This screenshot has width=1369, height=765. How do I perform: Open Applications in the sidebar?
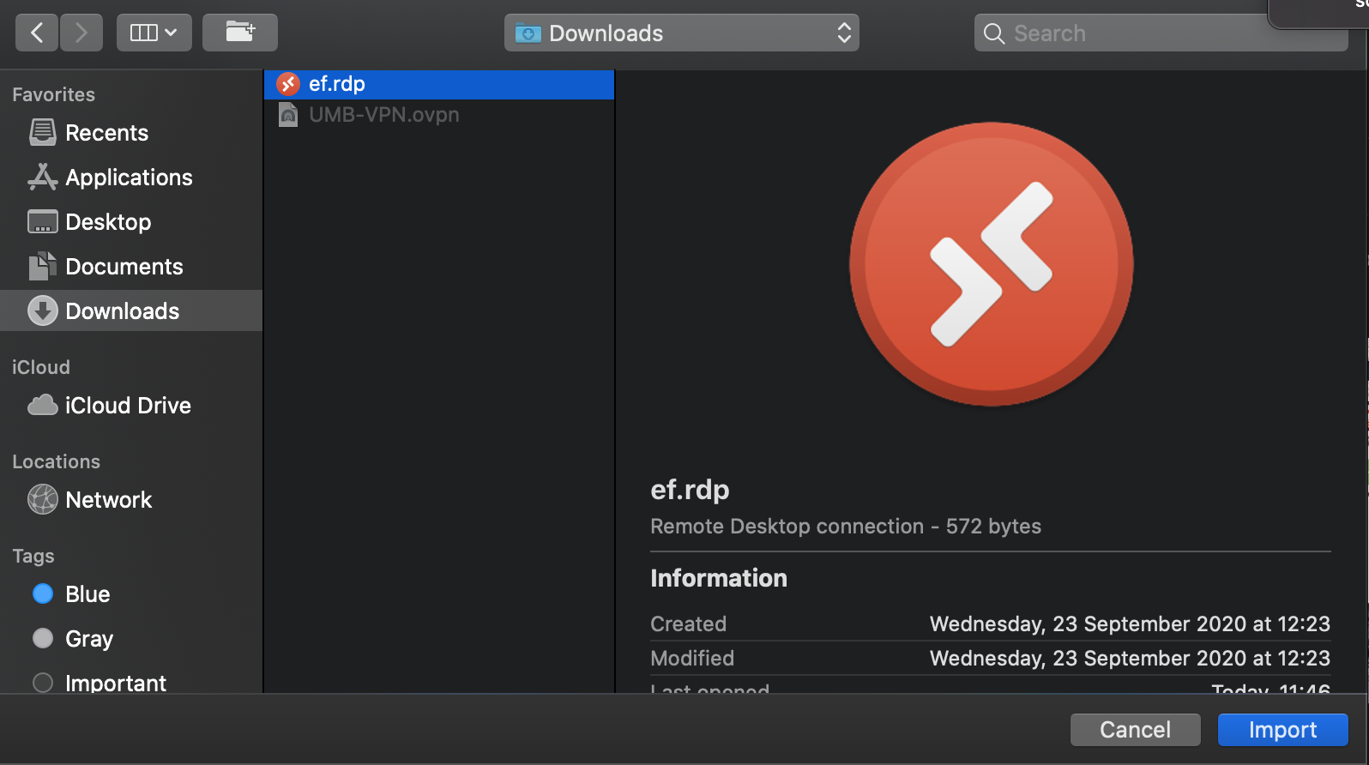click(131, 178)
